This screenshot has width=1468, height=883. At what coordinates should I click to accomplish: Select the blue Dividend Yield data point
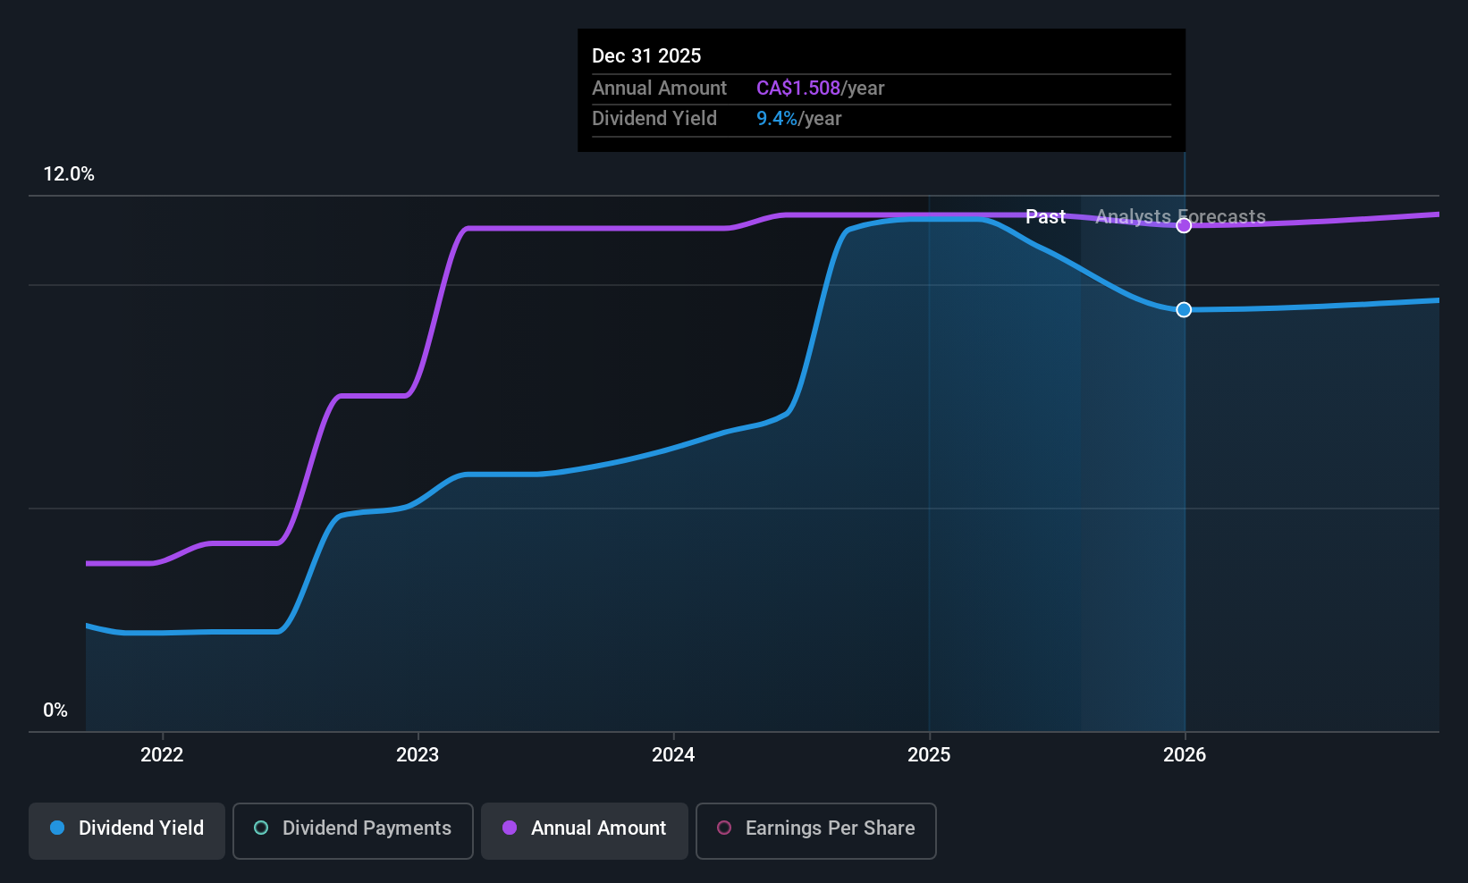[1184, 310]
